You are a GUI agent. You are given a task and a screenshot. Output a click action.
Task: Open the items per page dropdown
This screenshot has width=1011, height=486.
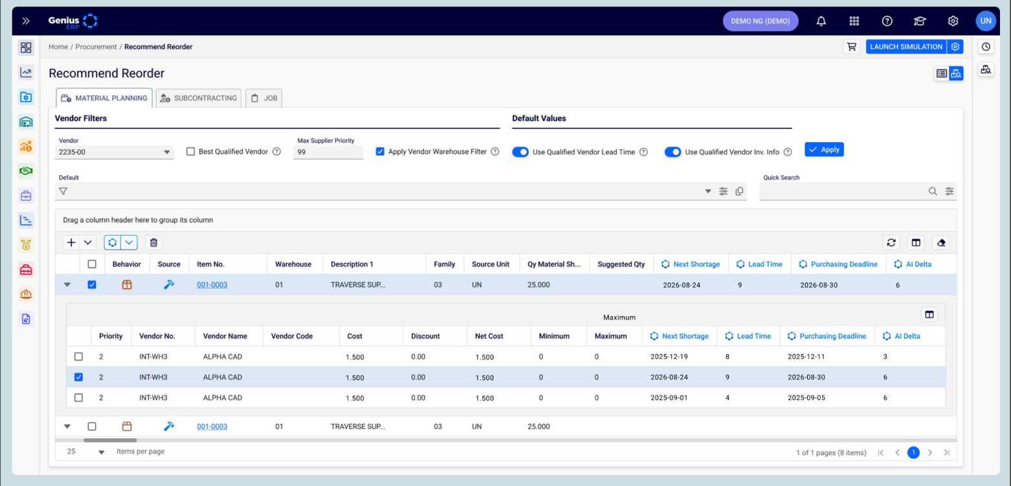coord(101,452)
